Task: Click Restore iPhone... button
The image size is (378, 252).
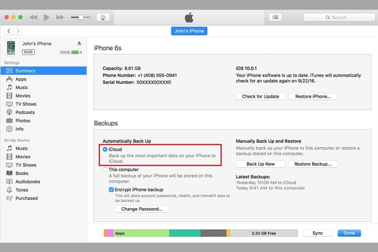Action: click(313, 96)
